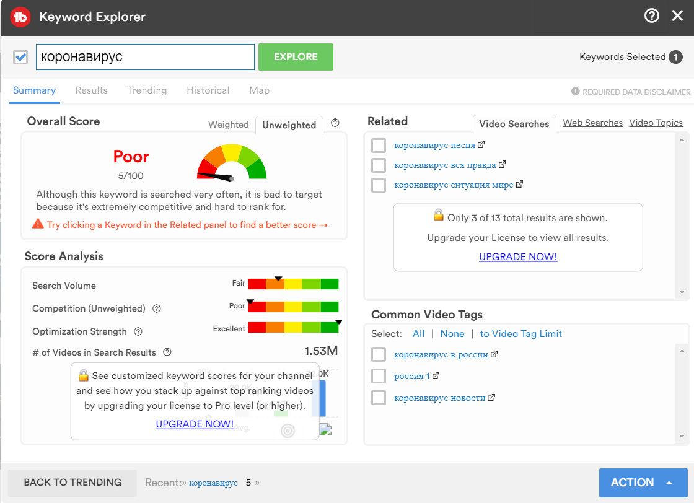This screenshot has height=503, width=694.
Task: Click the TubeBuddy logo icon
Action: (20, 17)
